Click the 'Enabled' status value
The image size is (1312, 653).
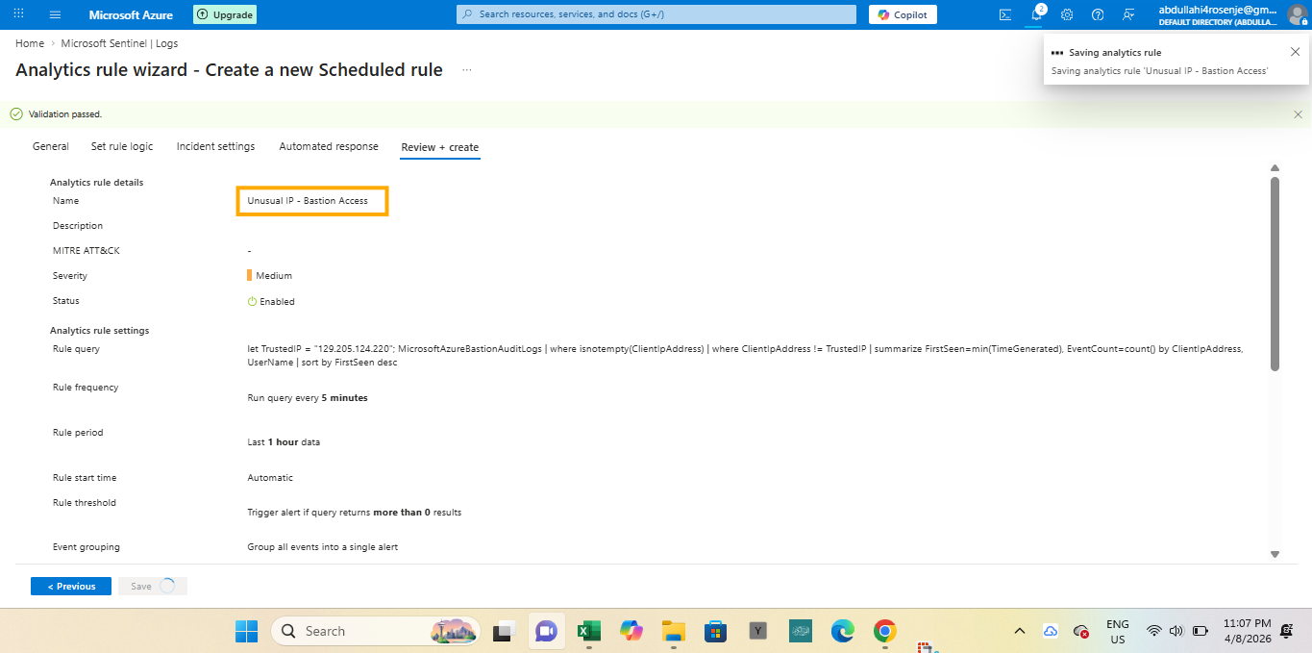277,301
